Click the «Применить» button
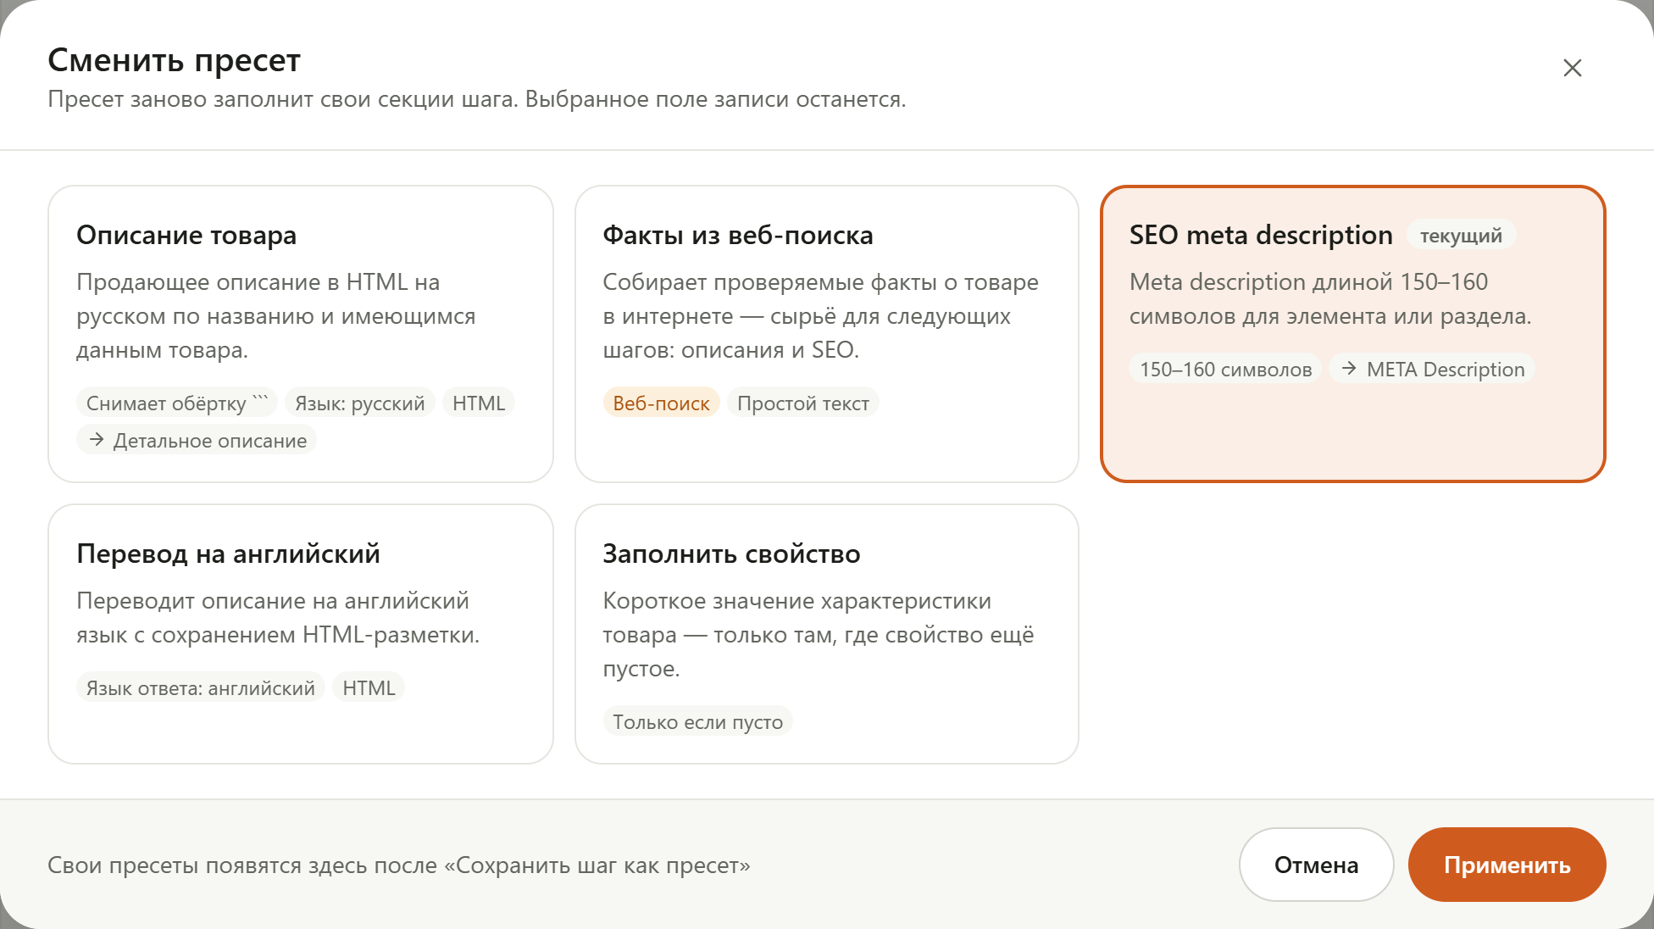This screenshot has width=1654, height=929. pyautogui.click(x=1507, y=865)
